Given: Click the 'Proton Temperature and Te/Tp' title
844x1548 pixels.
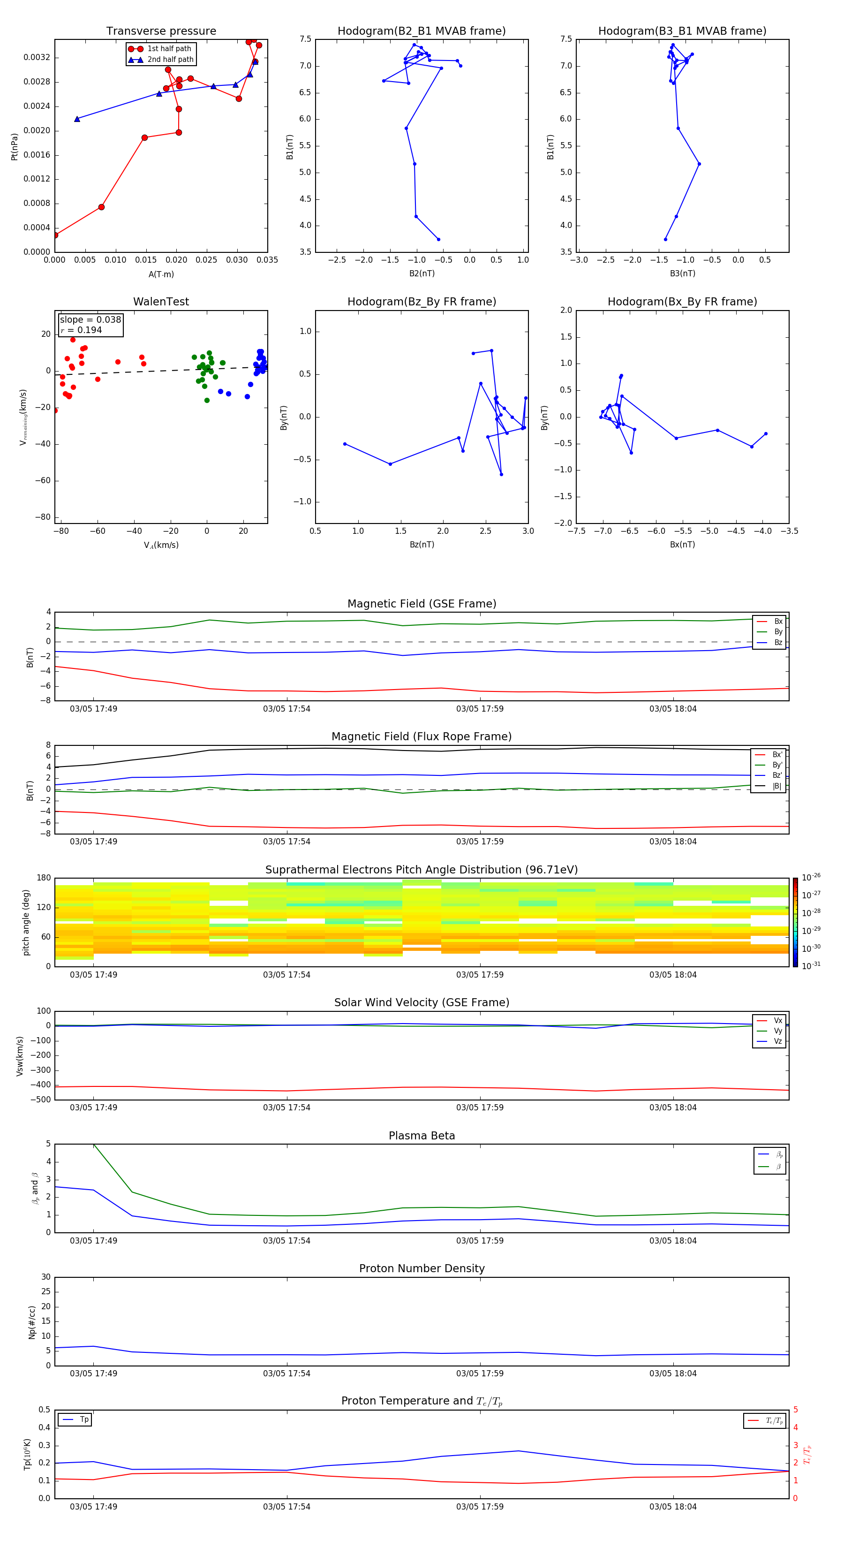Looking at the screenshot, I should [x=422, y=1401].
